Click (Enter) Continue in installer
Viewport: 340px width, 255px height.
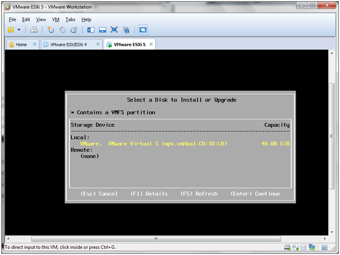pos(255,194)
